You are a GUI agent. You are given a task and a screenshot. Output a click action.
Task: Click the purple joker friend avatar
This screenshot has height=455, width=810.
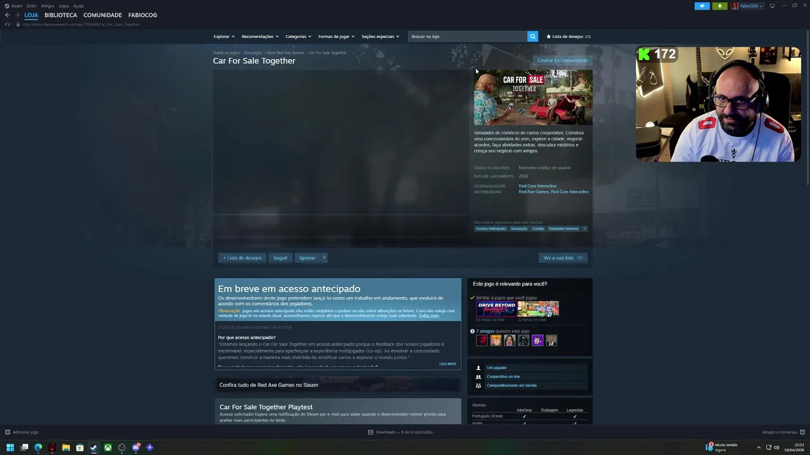537,341
